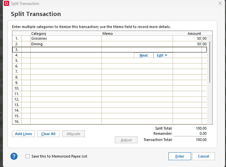Click the Category cell in row 6
The image size is (226, 167).
click(66, 66)
